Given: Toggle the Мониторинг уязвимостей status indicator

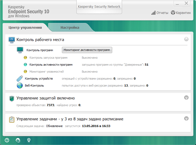Looking at the screenshot, I should [25, 72].
